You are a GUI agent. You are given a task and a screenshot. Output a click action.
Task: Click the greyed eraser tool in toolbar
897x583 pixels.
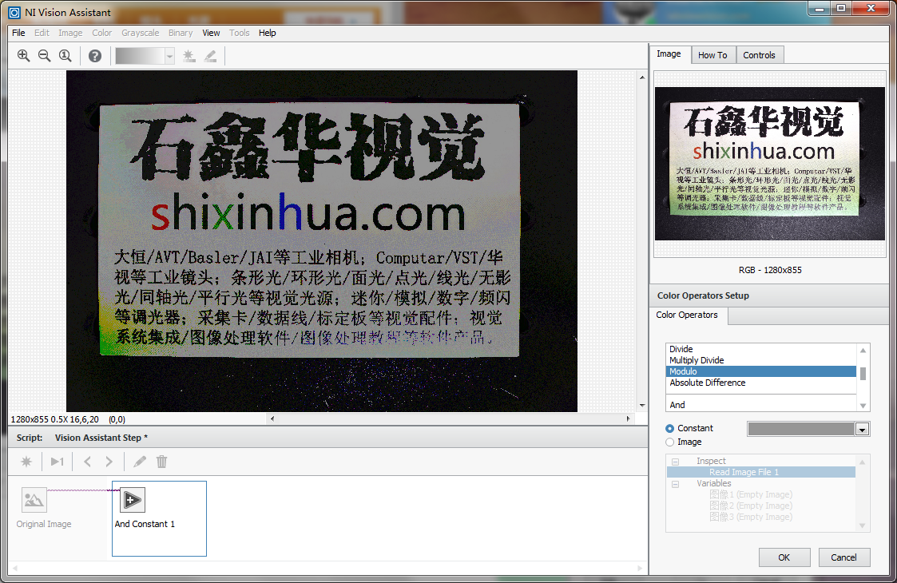(211, 55)
